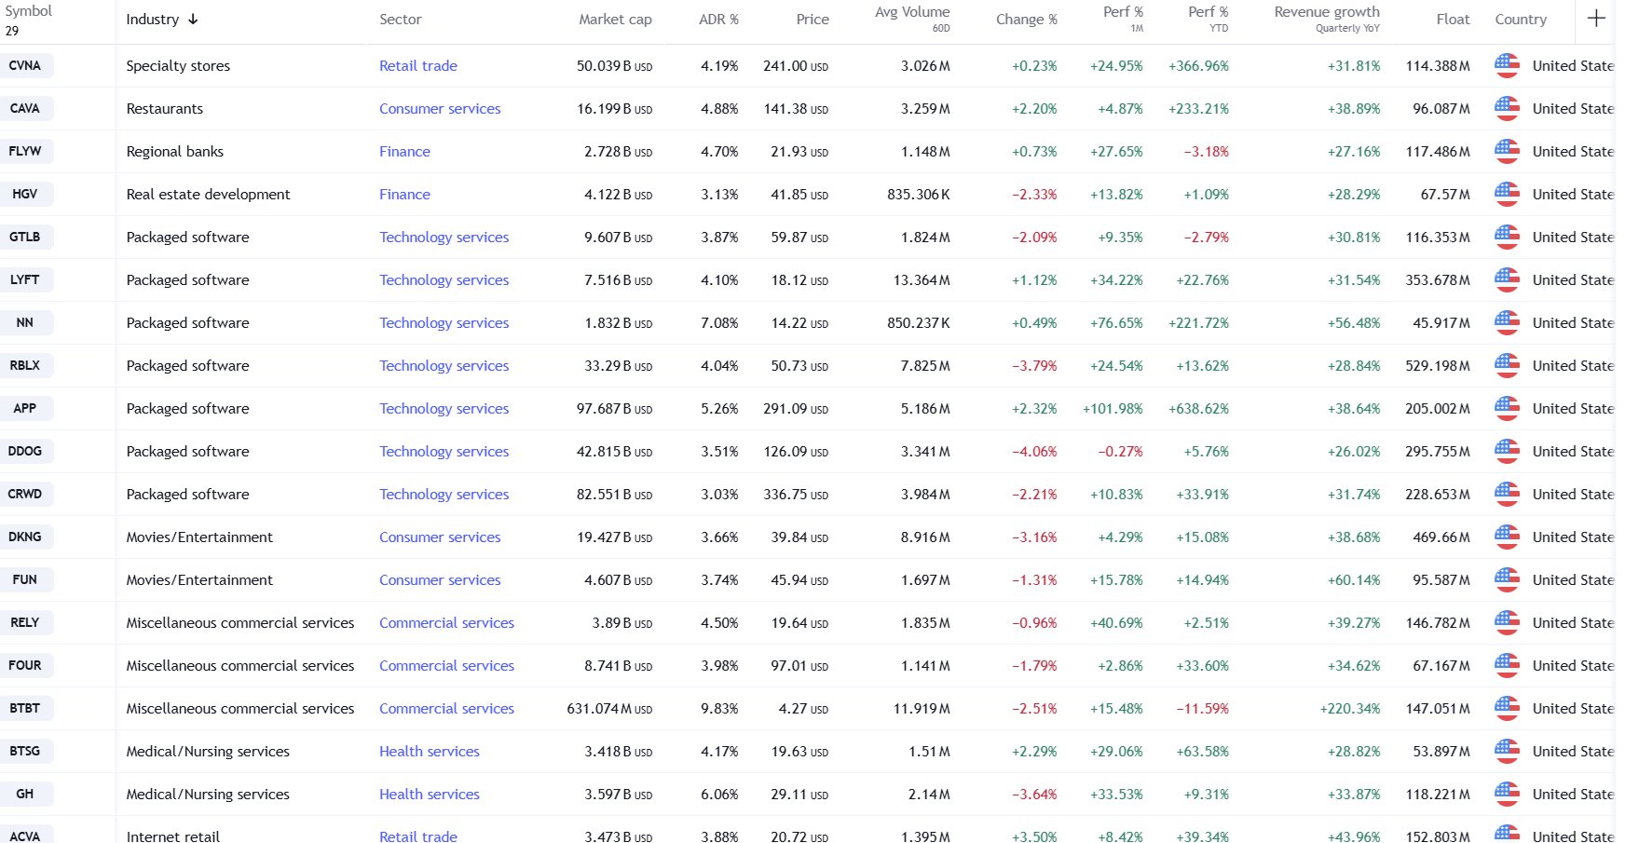The width and height of the screenshot is (1625, 843).
Task: Click the add column plus icon
Action: pyautogui.click(x=1596, y=19)
